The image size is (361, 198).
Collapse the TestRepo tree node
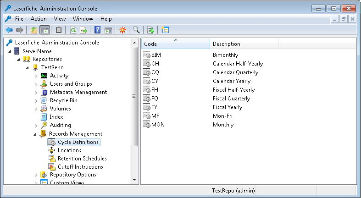pyautogui.click(x=28, y=68)
